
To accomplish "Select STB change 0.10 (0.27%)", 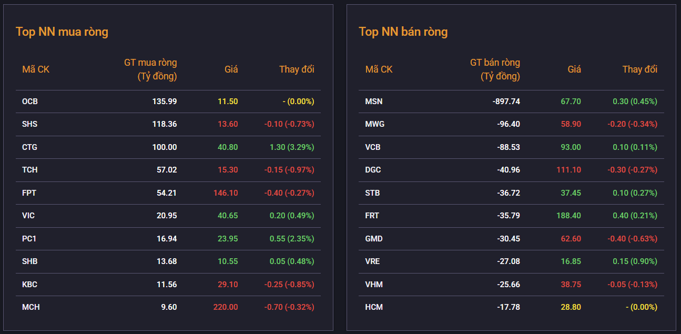I will 635,193.
